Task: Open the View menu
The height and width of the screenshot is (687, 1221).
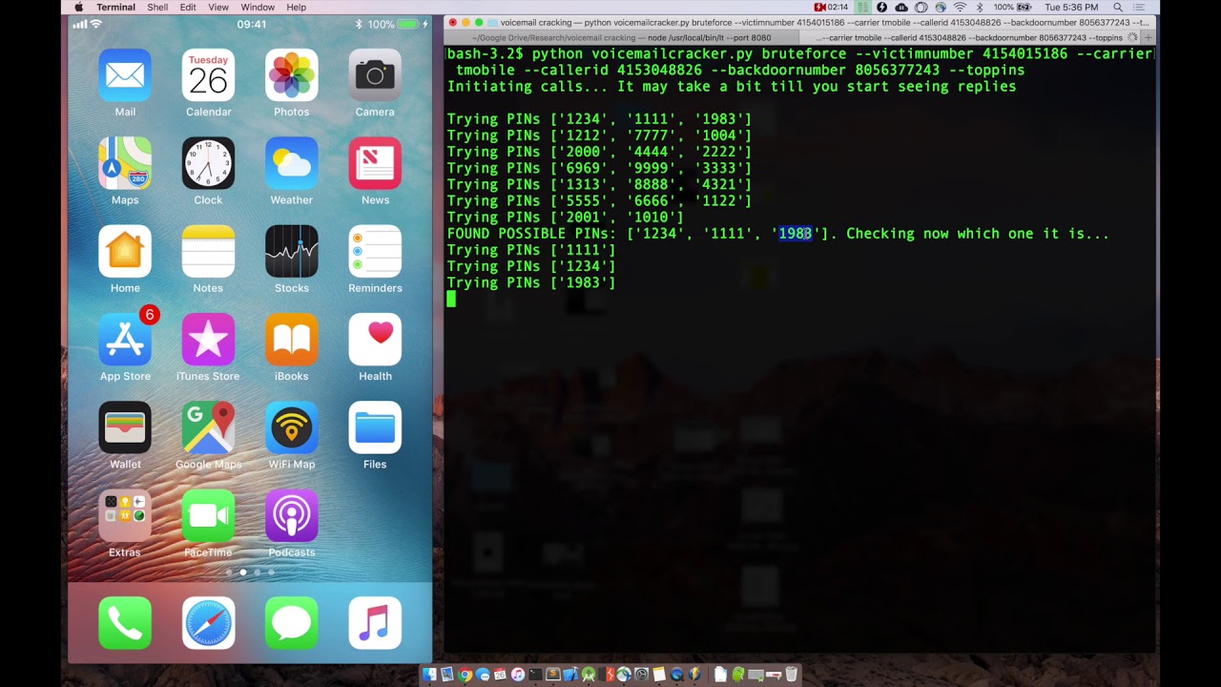Action: (218, 8)
